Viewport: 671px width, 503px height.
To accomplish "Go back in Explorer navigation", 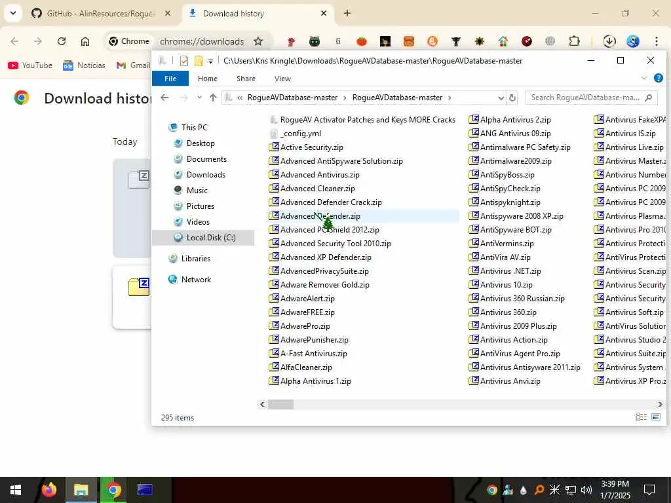I will 164,98.
